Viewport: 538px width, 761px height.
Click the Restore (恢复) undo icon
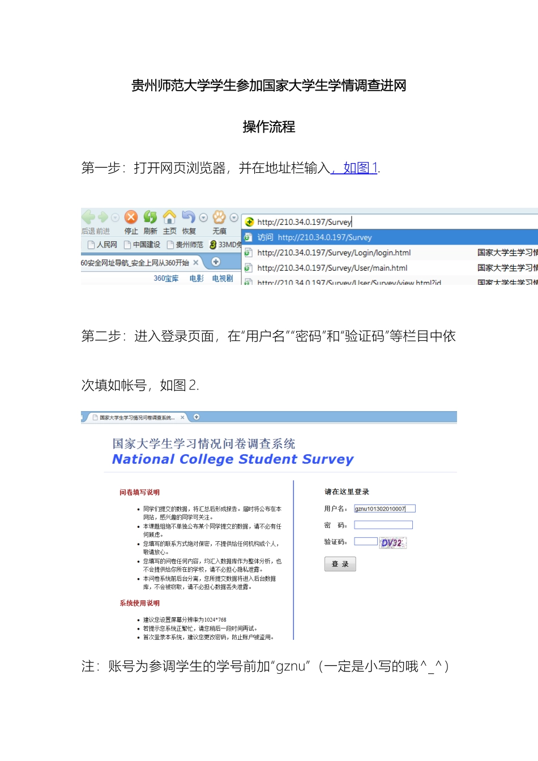[x=188, y=217]
